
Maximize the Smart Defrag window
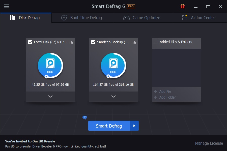tap(208, 7)
